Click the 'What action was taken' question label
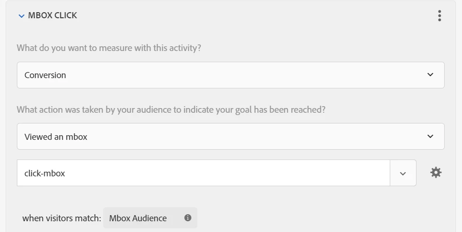The width and height of the screenshot is (462, 232). (171, 109)
